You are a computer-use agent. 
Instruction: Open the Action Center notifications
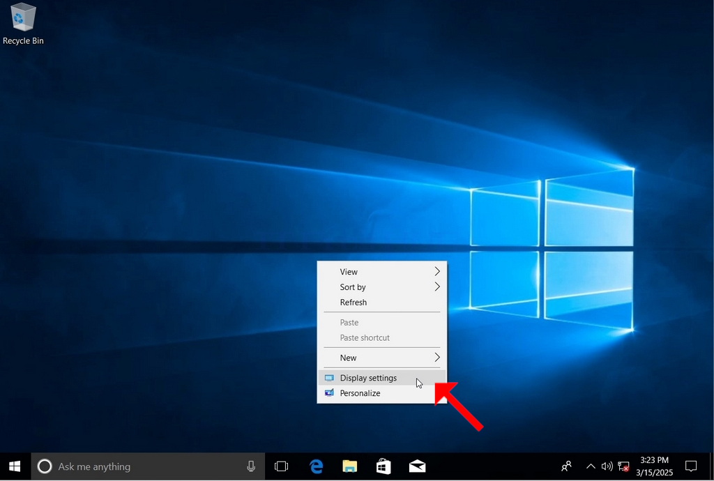click(691, 466)
